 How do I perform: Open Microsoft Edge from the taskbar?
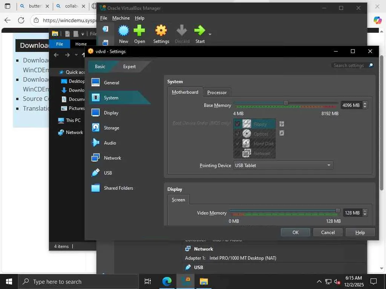pos(167,281)
